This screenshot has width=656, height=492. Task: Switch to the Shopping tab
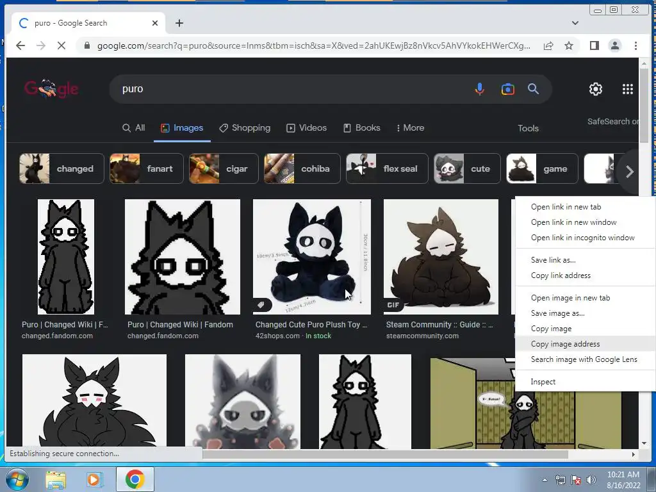(x=245, y=127)
